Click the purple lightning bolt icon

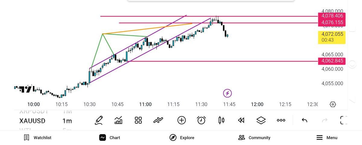227,93
